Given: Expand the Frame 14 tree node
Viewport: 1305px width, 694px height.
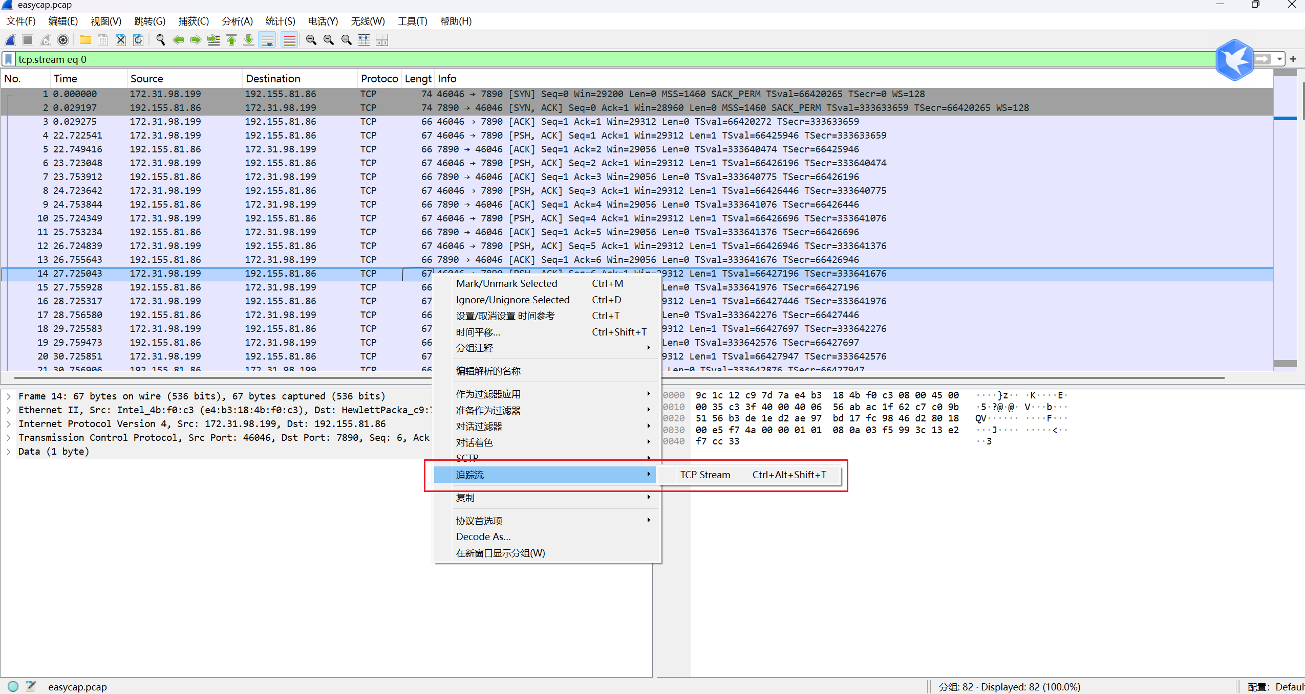Looking at the screenshot, I should click(x=9, y=396).
